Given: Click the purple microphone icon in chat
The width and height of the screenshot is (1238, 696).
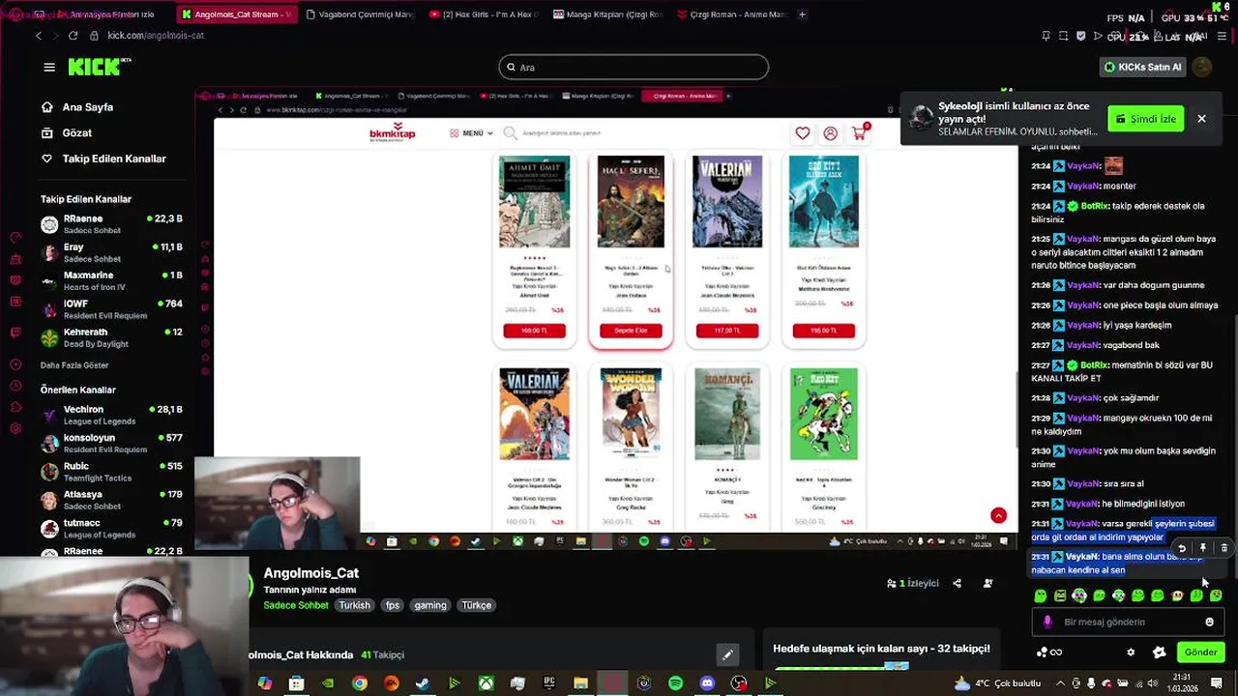Looking at the screenshot, I should (x=1046, y=623).
